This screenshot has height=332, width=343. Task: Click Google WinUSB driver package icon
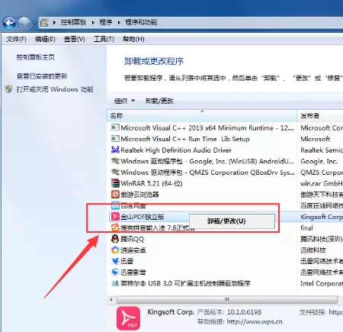[115, 161]
